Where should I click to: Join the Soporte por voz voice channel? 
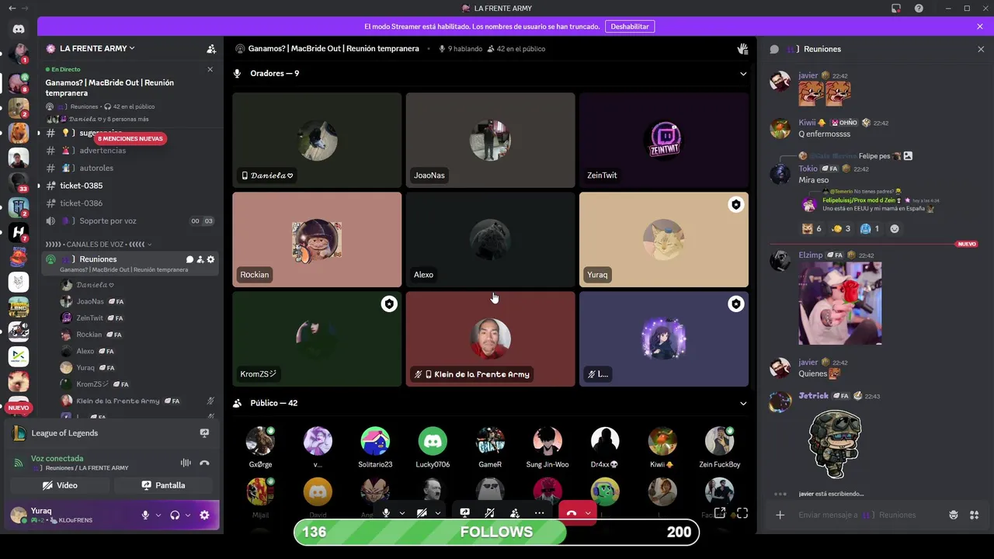pyautogui.click(x=130, y=220)
